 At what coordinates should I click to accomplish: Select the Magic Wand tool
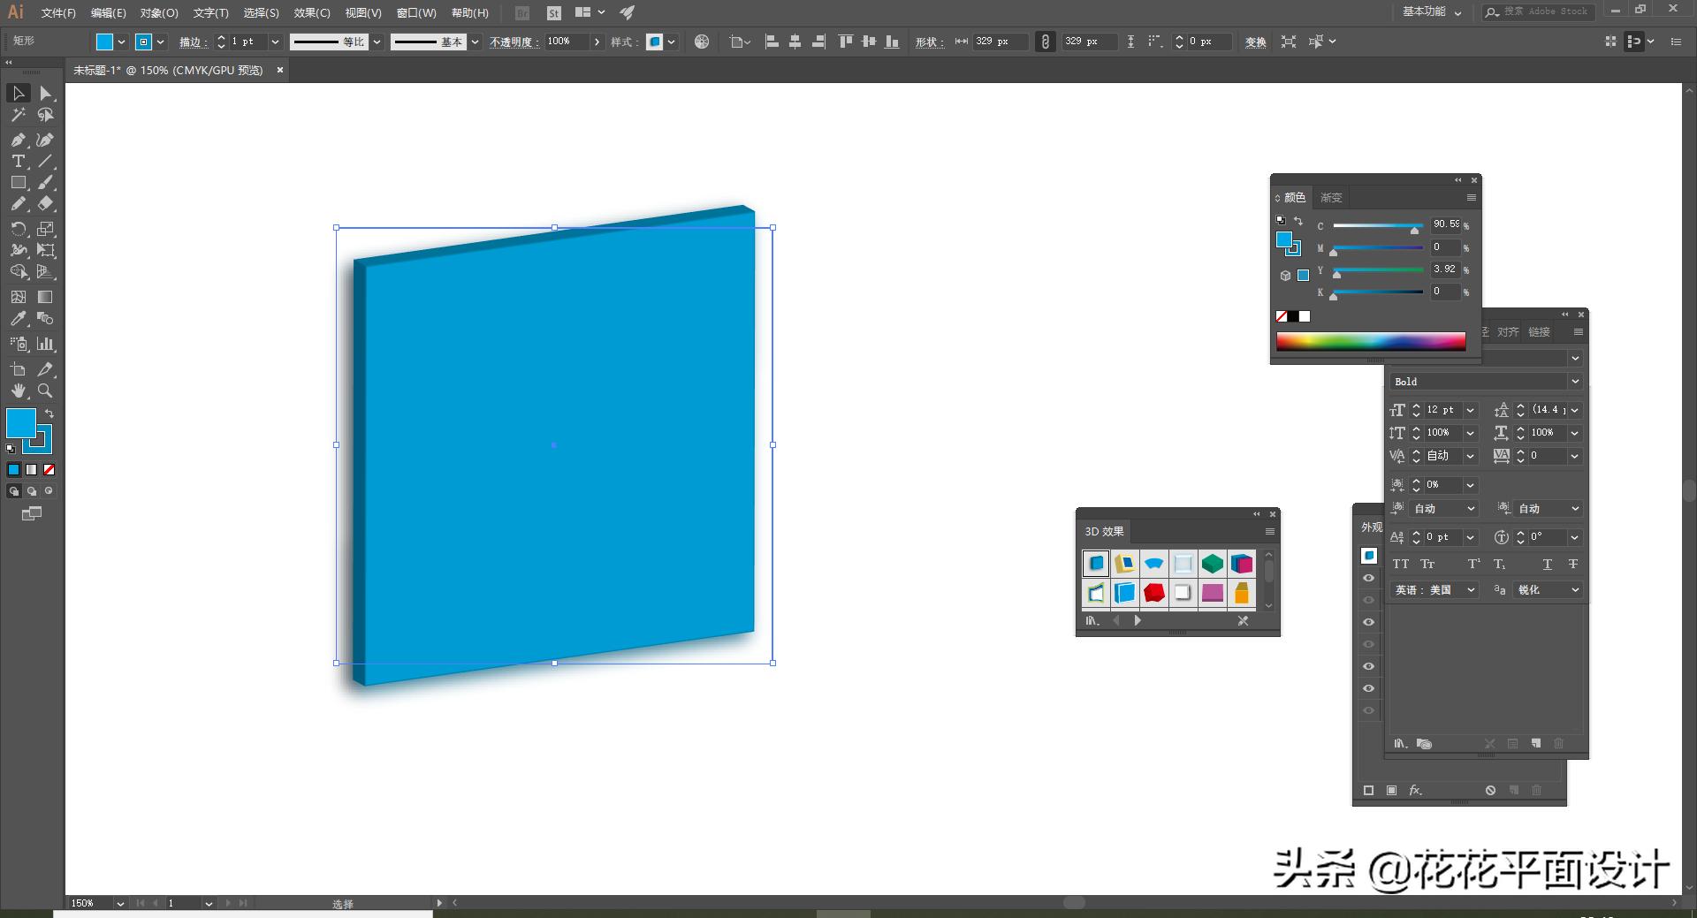click(x=18, y=115)
